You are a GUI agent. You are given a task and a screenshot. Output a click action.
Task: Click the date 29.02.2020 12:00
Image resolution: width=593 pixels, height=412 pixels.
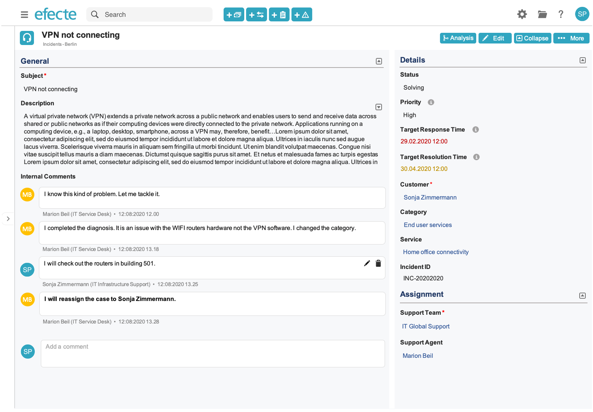pos(424,142)
